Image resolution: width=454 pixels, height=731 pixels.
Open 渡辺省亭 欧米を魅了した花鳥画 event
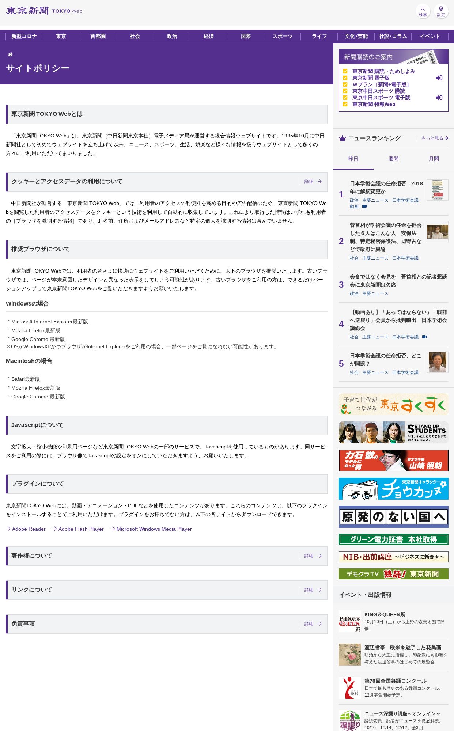[394, 655]
